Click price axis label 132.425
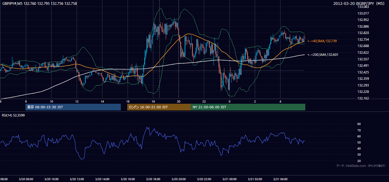Image resolution: width=389 pixels, height=182 pixels. point(363,72)
